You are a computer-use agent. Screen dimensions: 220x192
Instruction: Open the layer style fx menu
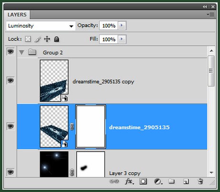pos(129,182)
